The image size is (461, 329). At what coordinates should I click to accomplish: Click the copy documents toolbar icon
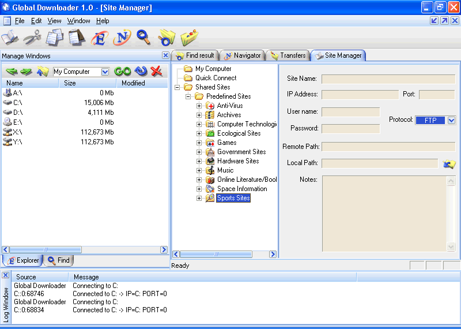55,38
